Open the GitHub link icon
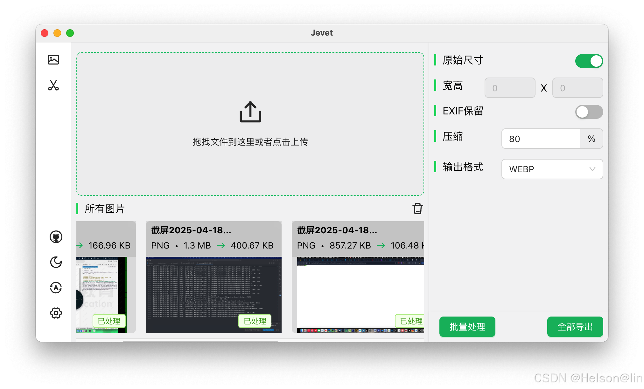 coord(56,237)
